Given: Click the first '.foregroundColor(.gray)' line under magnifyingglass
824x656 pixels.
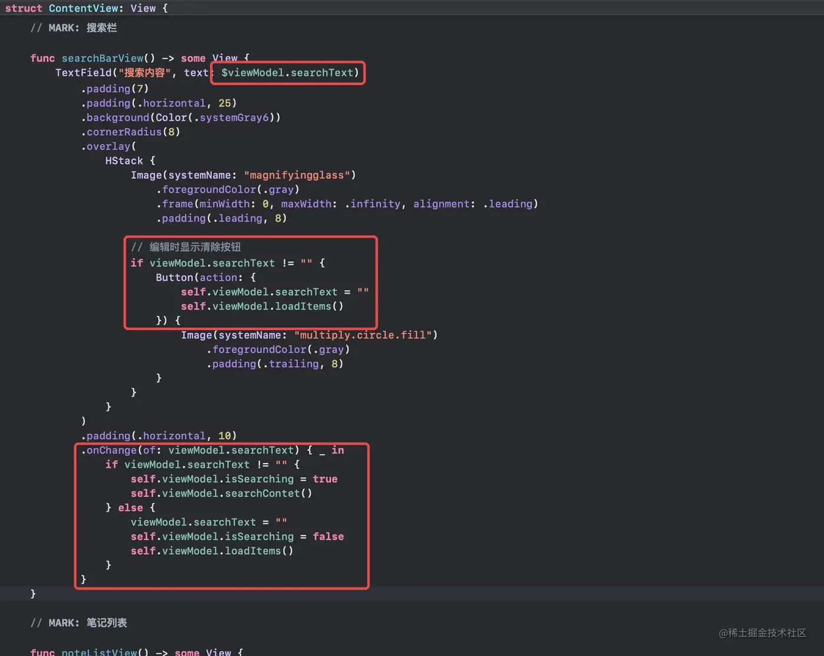Looking at the screenshot, I should [x=228, y=189].
